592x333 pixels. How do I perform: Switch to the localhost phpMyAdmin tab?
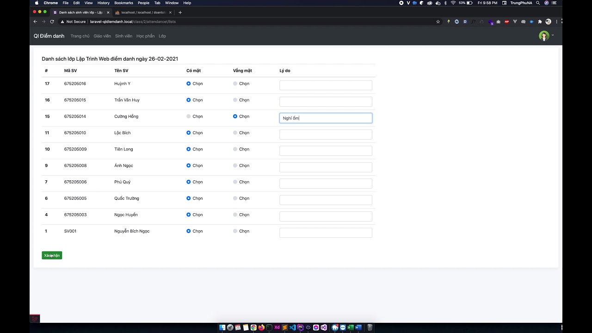[x=143, y=12]
